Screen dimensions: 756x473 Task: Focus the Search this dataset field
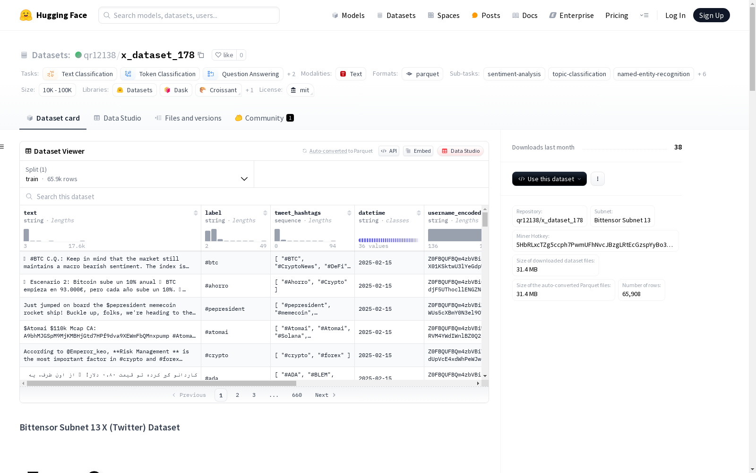[x=254, y=196]
